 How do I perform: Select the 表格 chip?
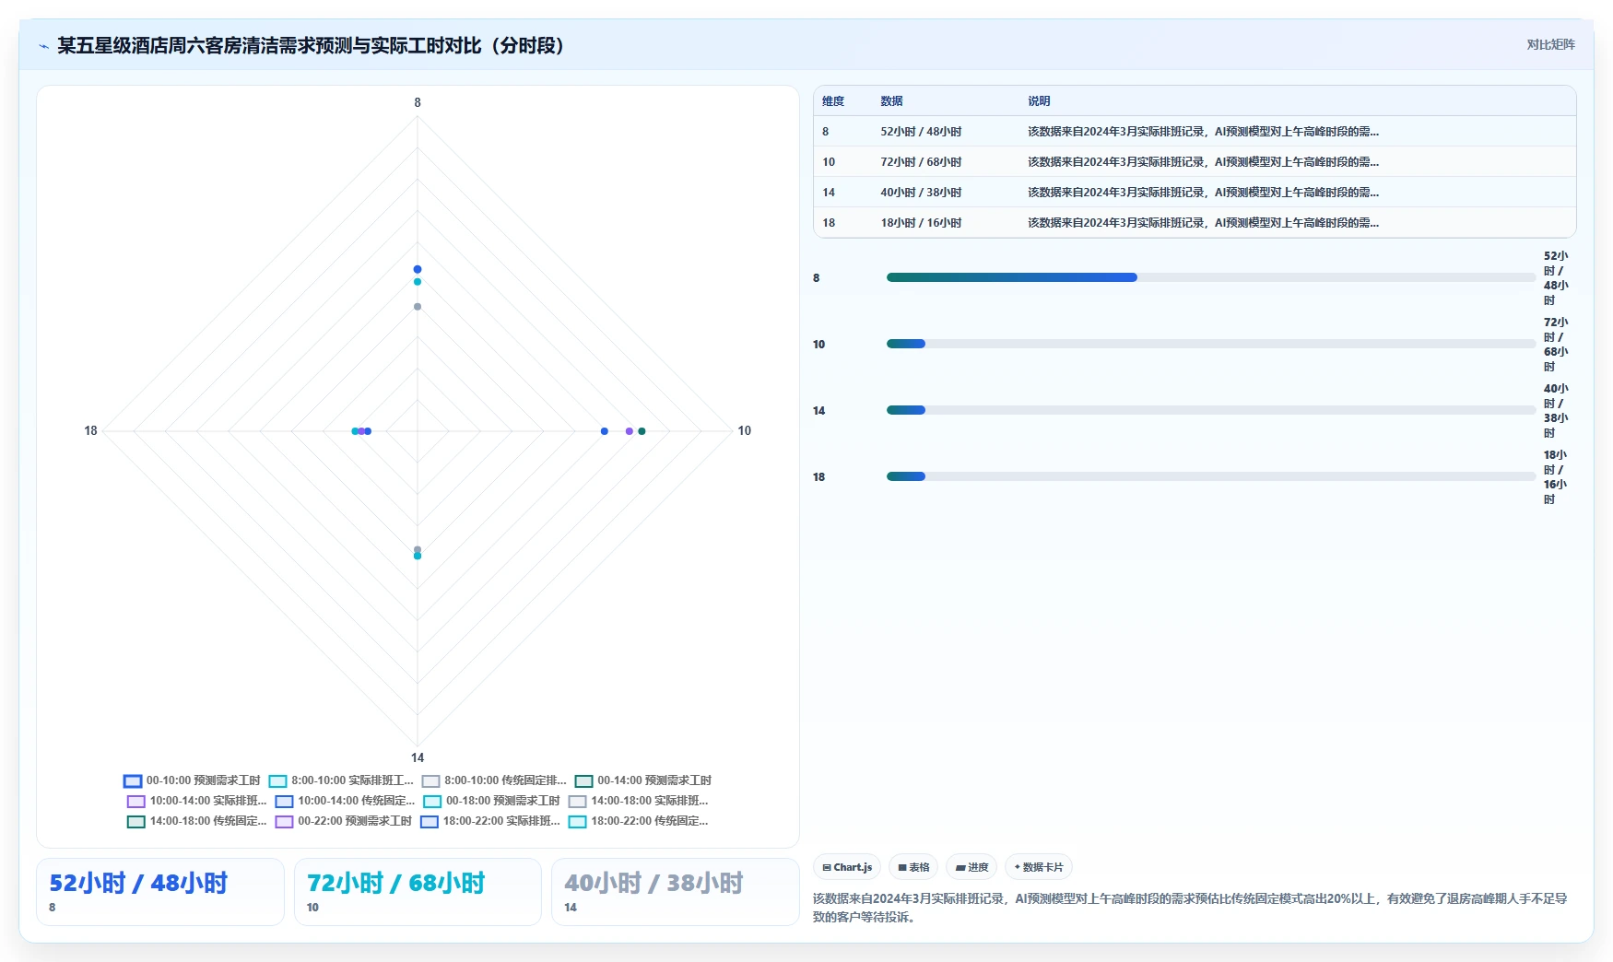[913, 867]
